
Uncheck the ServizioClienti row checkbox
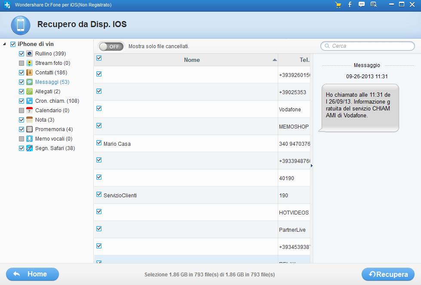pos(99,194)
